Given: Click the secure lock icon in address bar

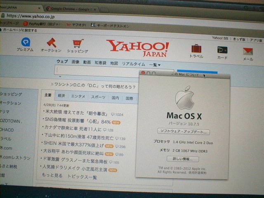Looking at the screenshot, I should 3,16.
